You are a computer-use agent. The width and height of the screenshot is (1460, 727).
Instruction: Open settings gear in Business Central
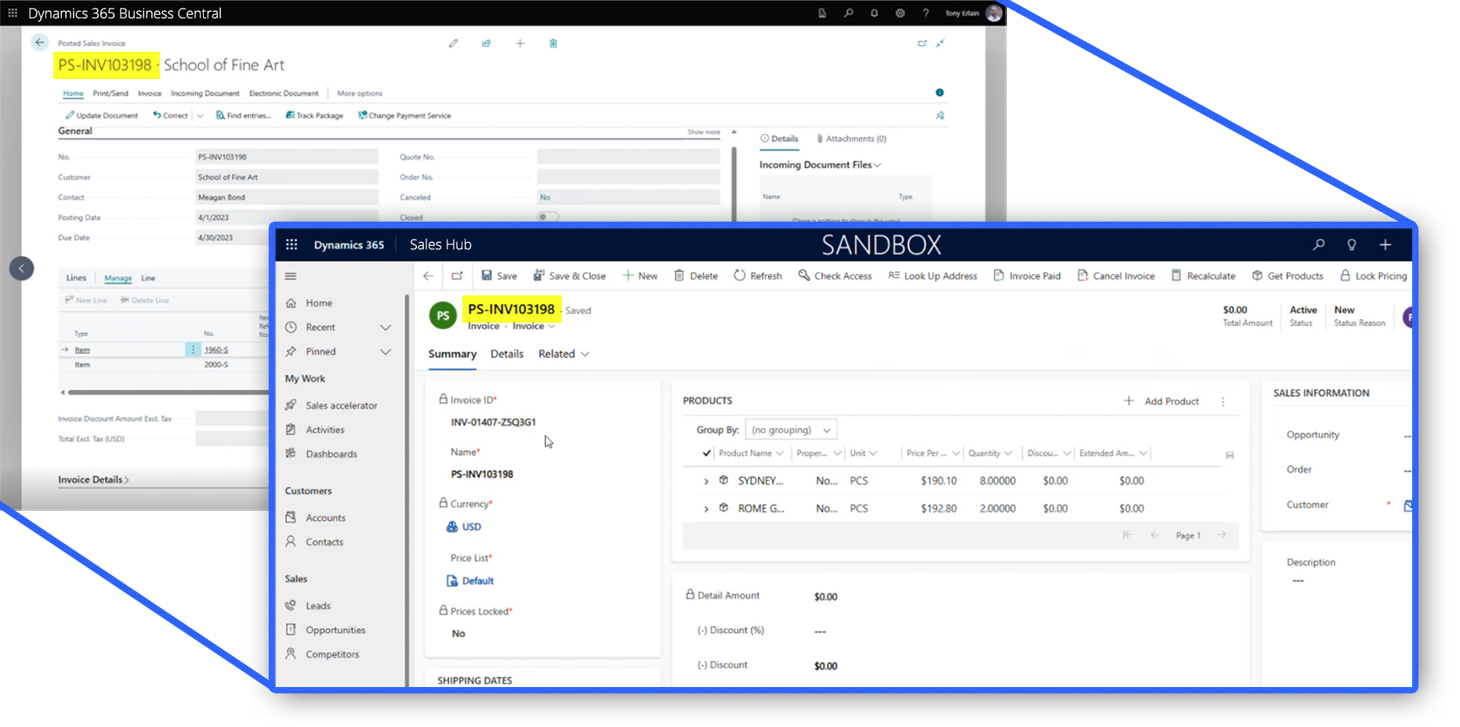900,13
